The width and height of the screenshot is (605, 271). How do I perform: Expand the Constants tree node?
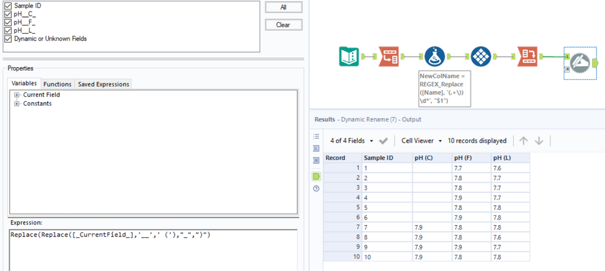pos(17,104)
